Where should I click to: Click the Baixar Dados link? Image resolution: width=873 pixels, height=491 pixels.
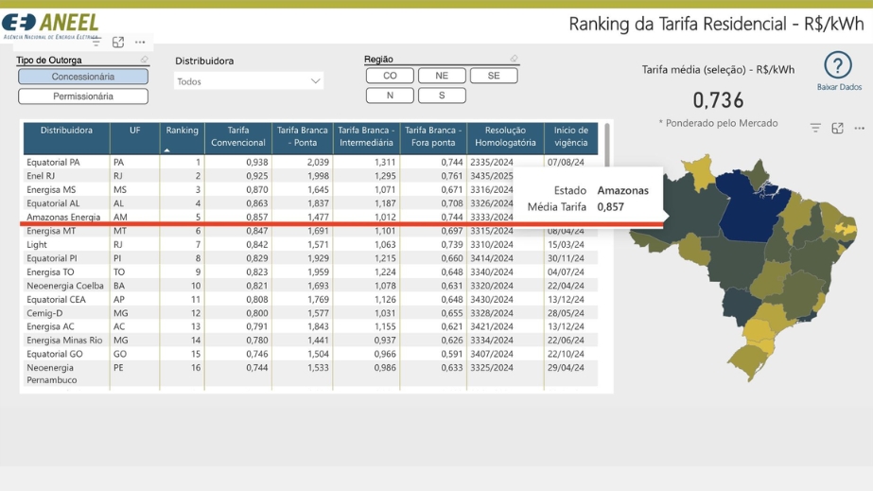839,87
